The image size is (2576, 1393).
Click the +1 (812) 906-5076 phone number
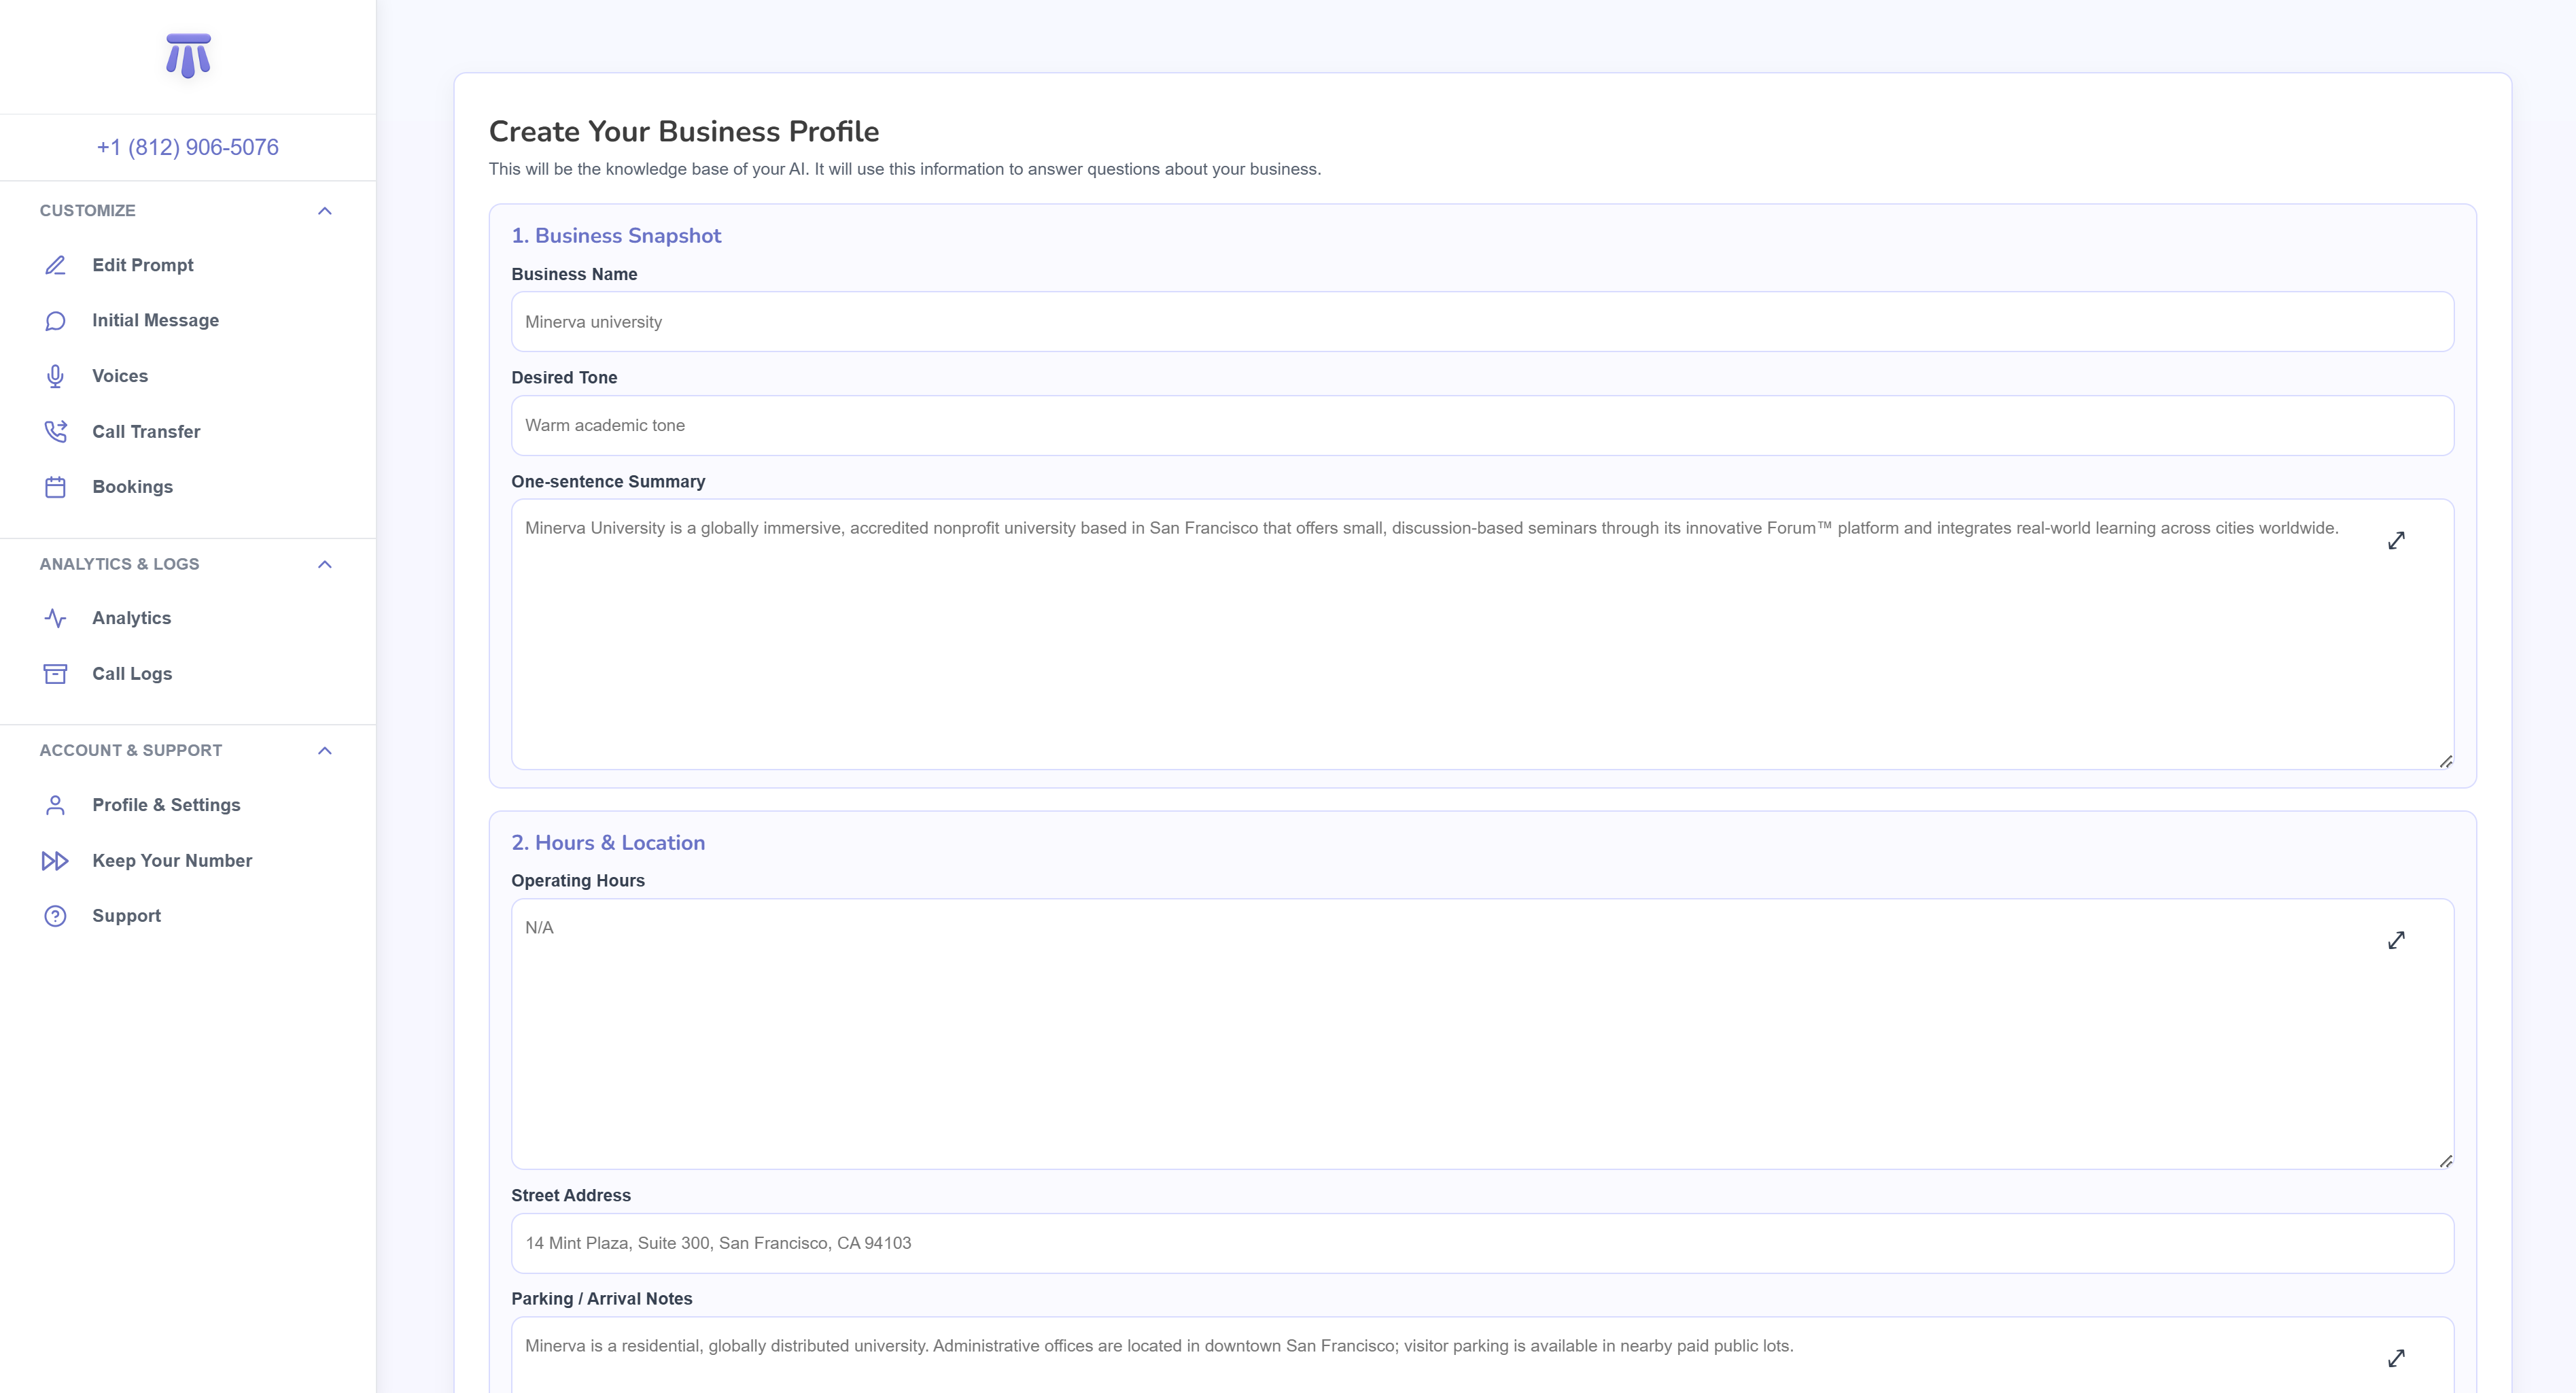point(188,147)
